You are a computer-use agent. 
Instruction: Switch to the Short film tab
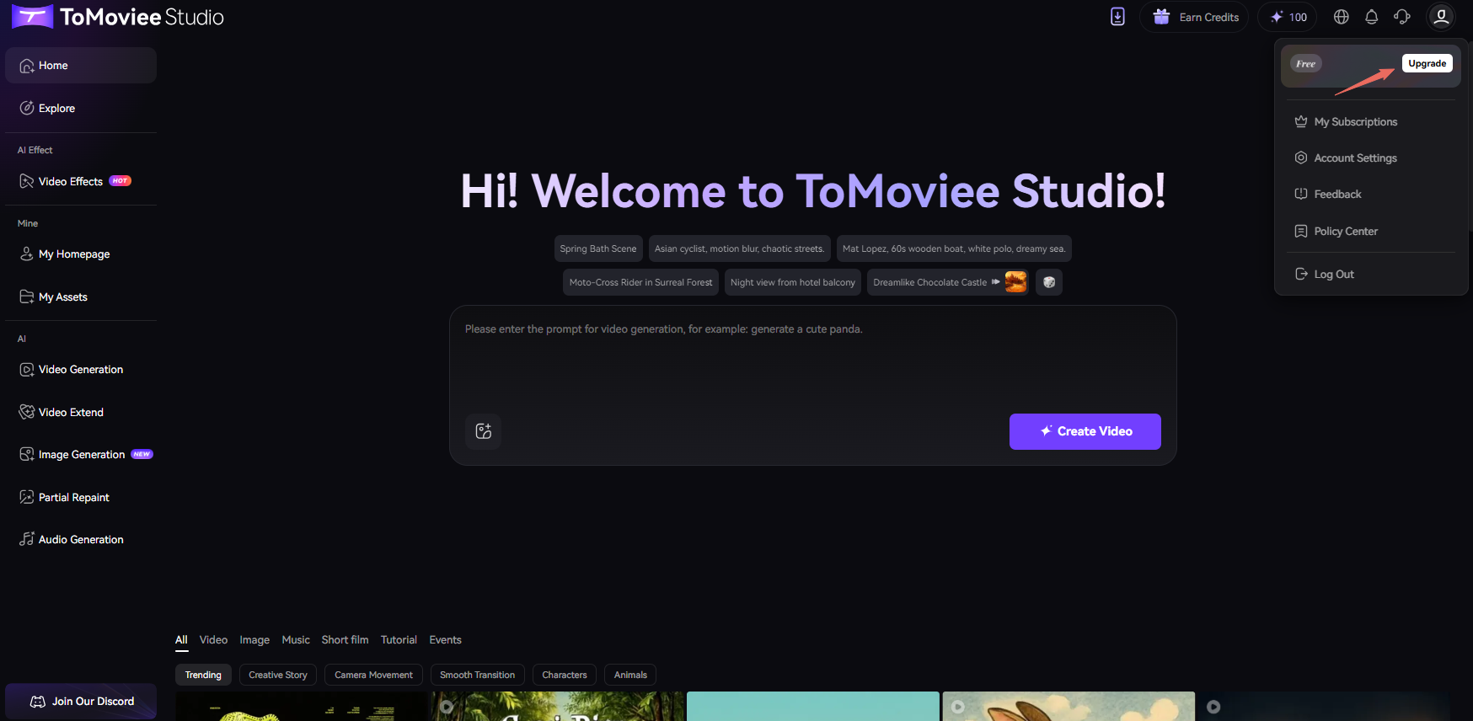[x=345, y=640]
